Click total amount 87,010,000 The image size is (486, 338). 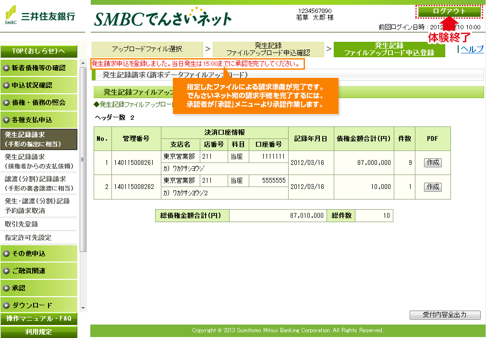point(278,216)
